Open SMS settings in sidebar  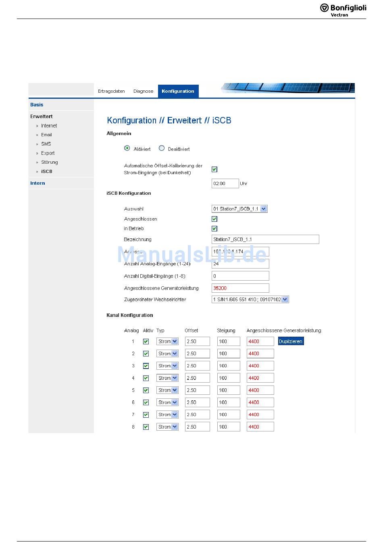click(46, 144)
